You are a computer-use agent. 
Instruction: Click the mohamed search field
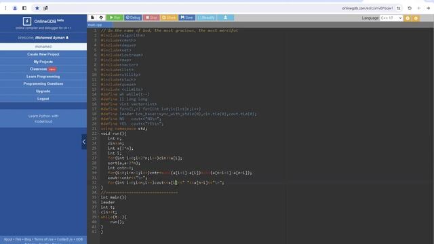tap(43, 47)
